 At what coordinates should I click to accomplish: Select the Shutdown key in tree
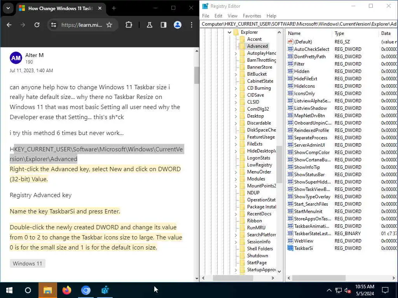pos(257,256)
